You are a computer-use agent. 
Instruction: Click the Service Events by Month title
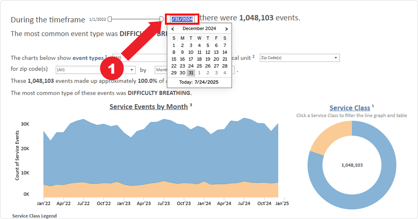[148, 107]
